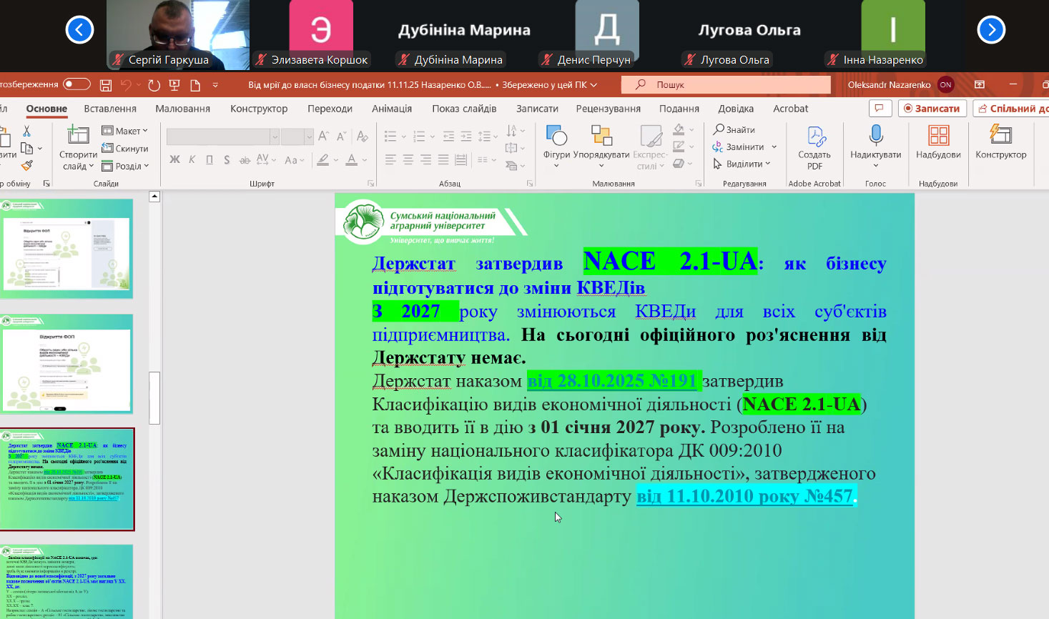Toggle italic (К) formatting
This screenshot has height=619, width=1049.
tap(192, 159)
